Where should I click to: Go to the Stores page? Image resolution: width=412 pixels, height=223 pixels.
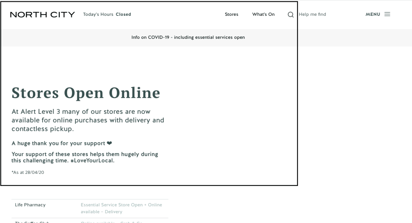(x=231, y=14)
